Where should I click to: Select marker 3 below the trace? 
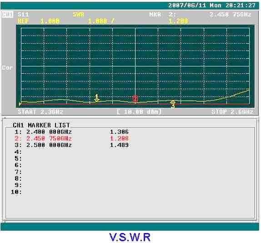click(173, 104)
